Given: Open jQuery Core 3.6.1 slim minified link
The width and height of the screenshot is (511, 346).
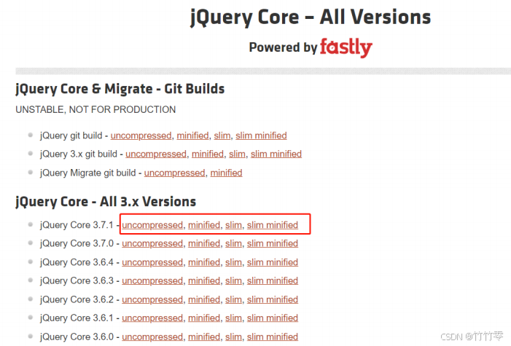Looking at the screenshot, I should pyautogui.click(x=273, y=318).
